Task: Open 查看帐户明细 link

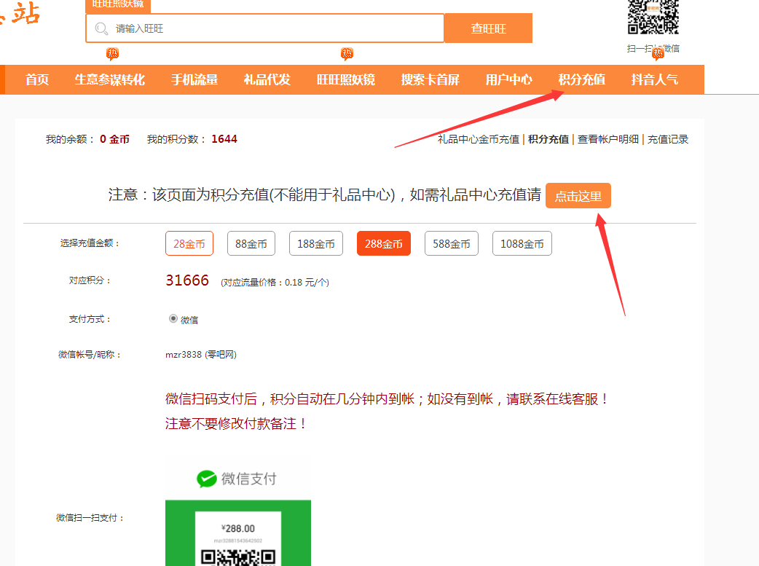Action: pos(608,139)
